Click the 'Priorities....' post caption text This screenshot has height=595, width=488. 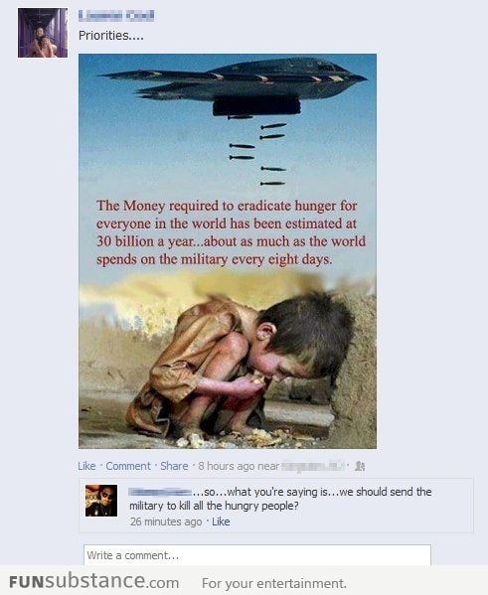click(x=111, y=36)
